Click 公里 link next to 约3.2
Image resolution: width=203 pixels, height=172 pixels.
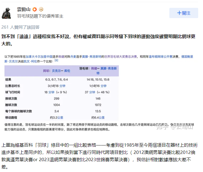pos(60,117)
